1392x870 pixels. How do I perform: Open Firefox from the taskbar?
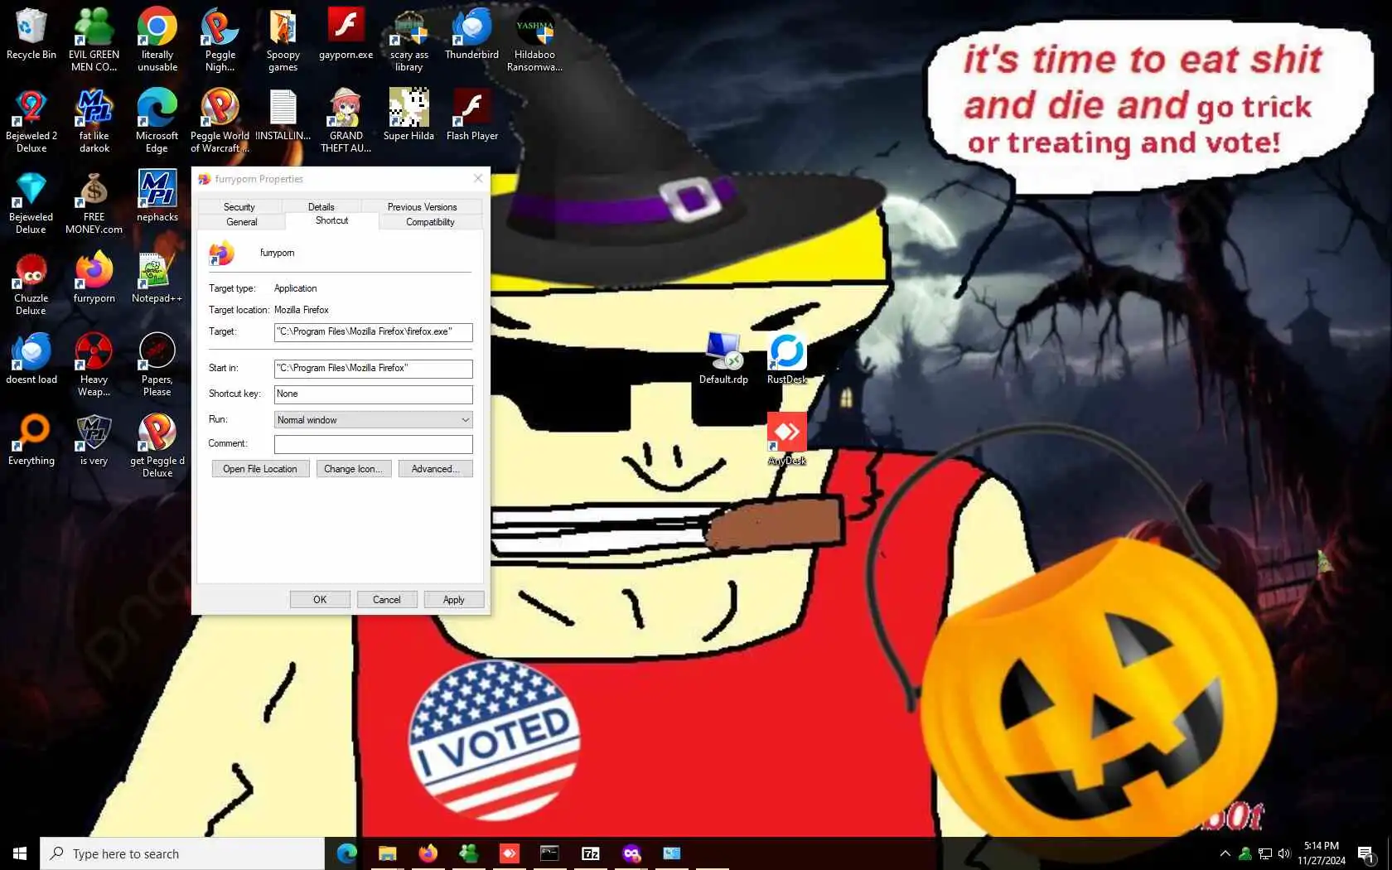click(428, 853)
